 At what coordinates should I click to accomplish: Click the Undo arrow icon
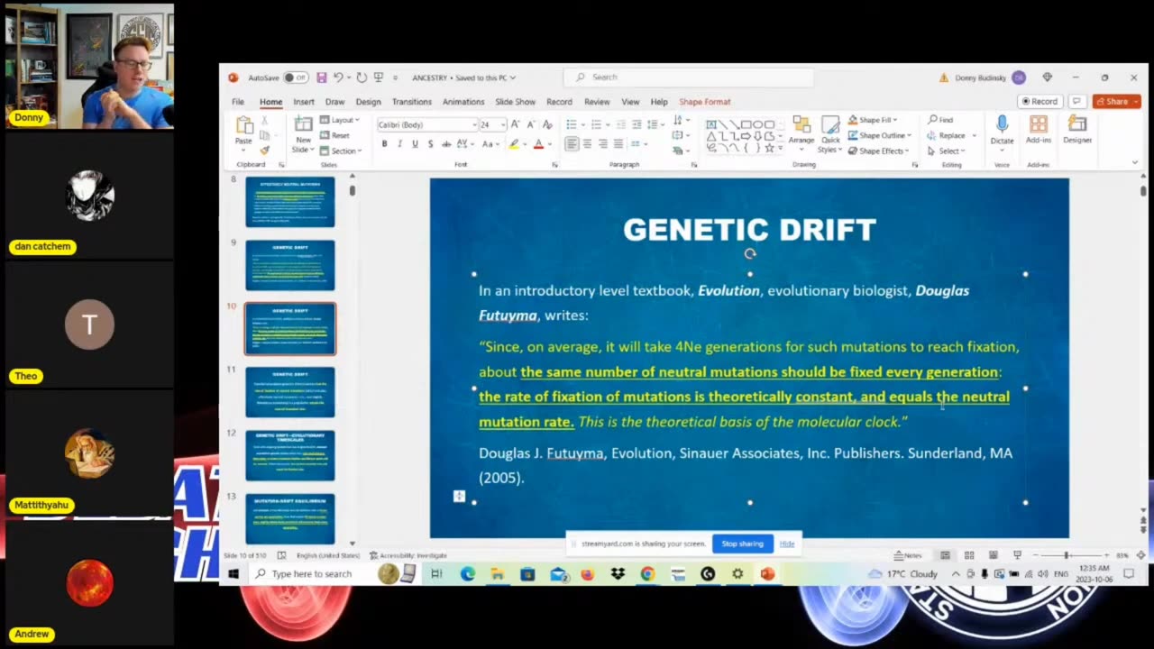(x=338, y=78)
